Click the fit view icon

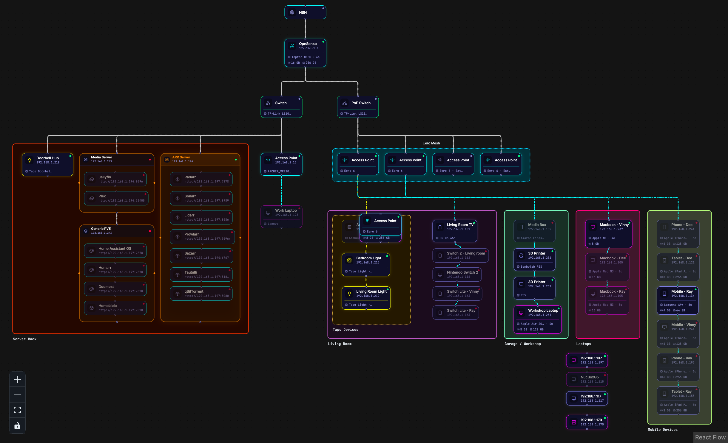tap(17, 410)
